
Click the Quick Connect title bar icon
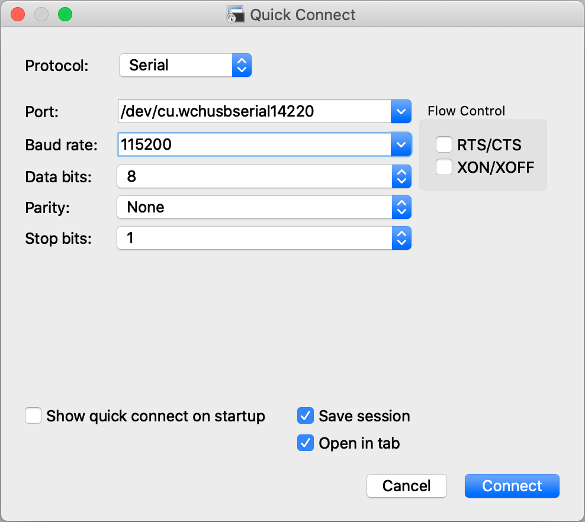tap(236, 15)
